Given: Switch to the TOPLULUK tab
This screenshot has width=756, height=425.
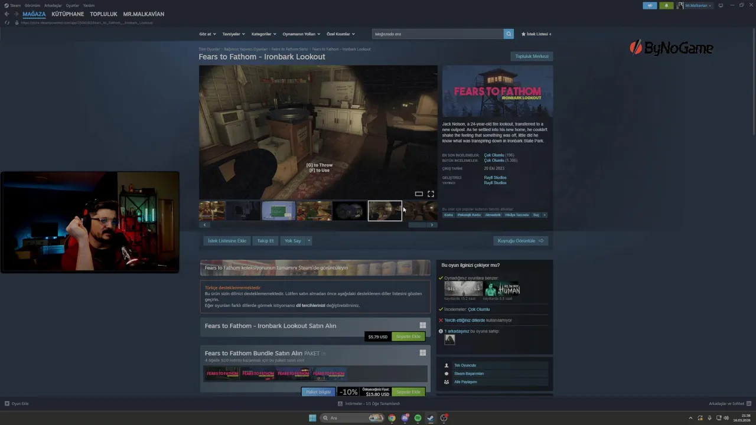Looking at the screenshot, I should click(x=103, y=14).
